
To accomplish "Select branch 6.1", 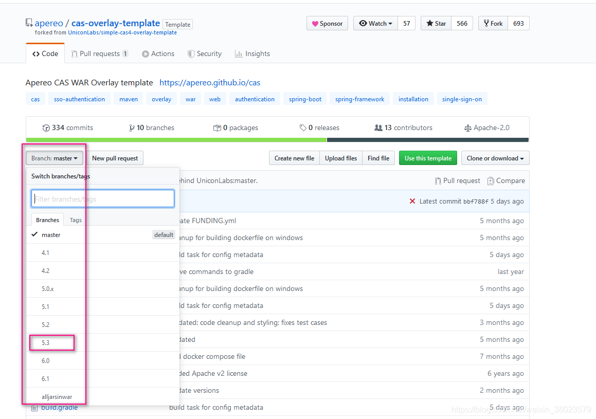I will 103,379.
